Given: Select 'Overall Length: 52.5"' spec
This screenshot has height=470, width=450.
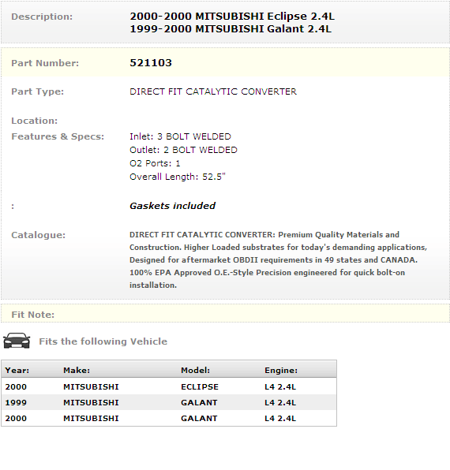Looking at the screenshot, I should 178,177.
